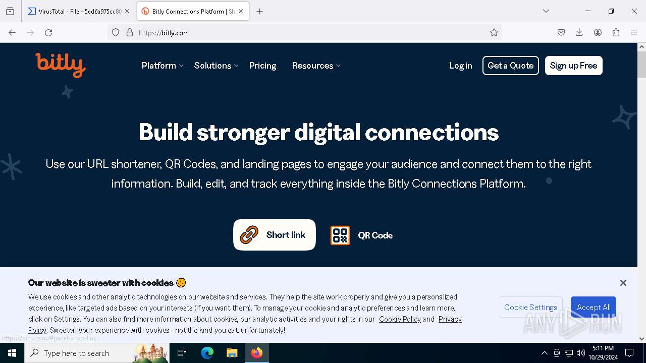Go back to previous page
646x363 pixels.
coord(12,33)
